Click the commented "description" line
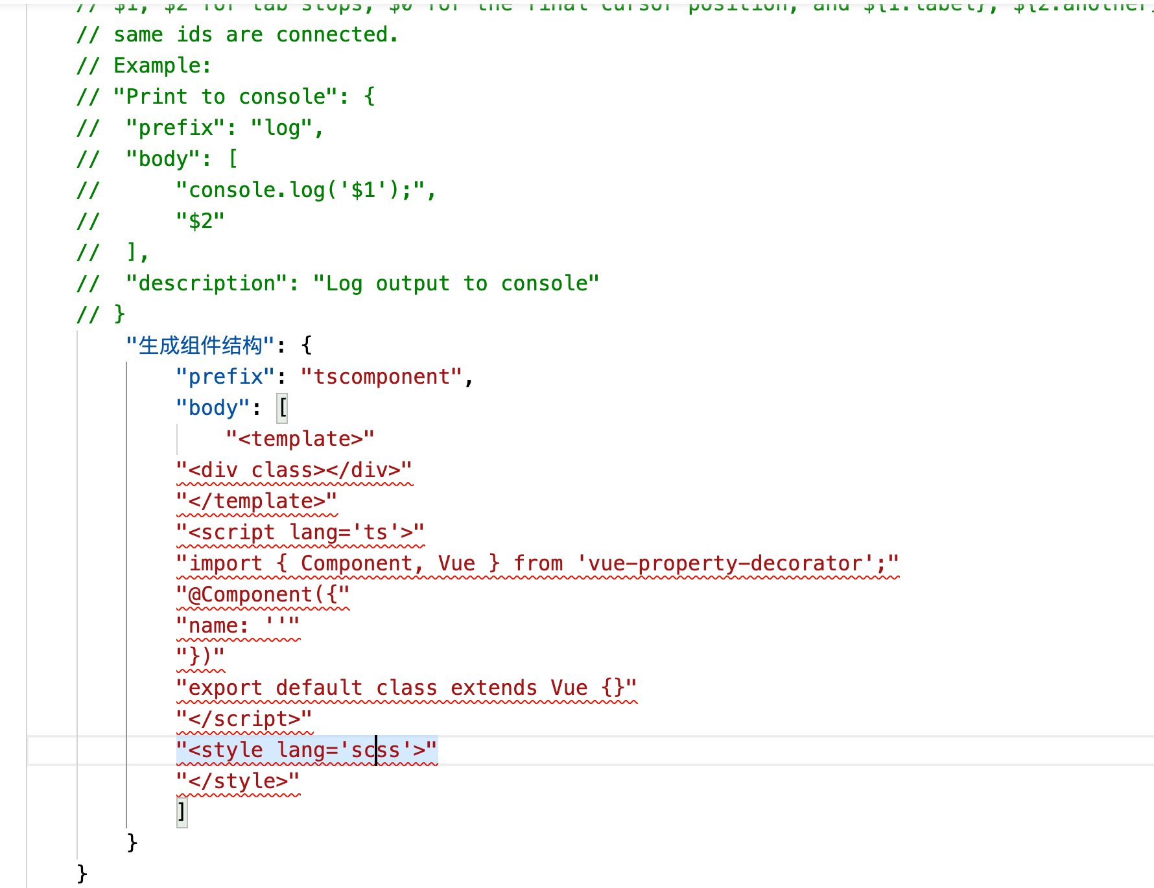The height and width of the screenshot is (888, 1154). pyautogui.click(x=338, y=283)
